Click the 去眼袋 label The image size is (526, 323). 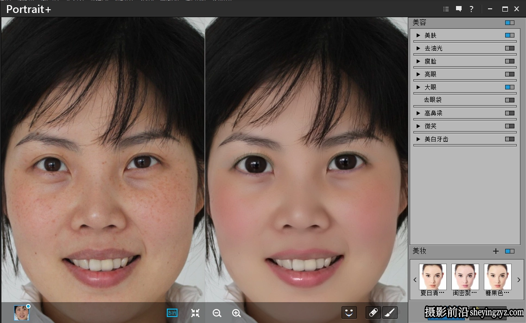coord(433,100)
